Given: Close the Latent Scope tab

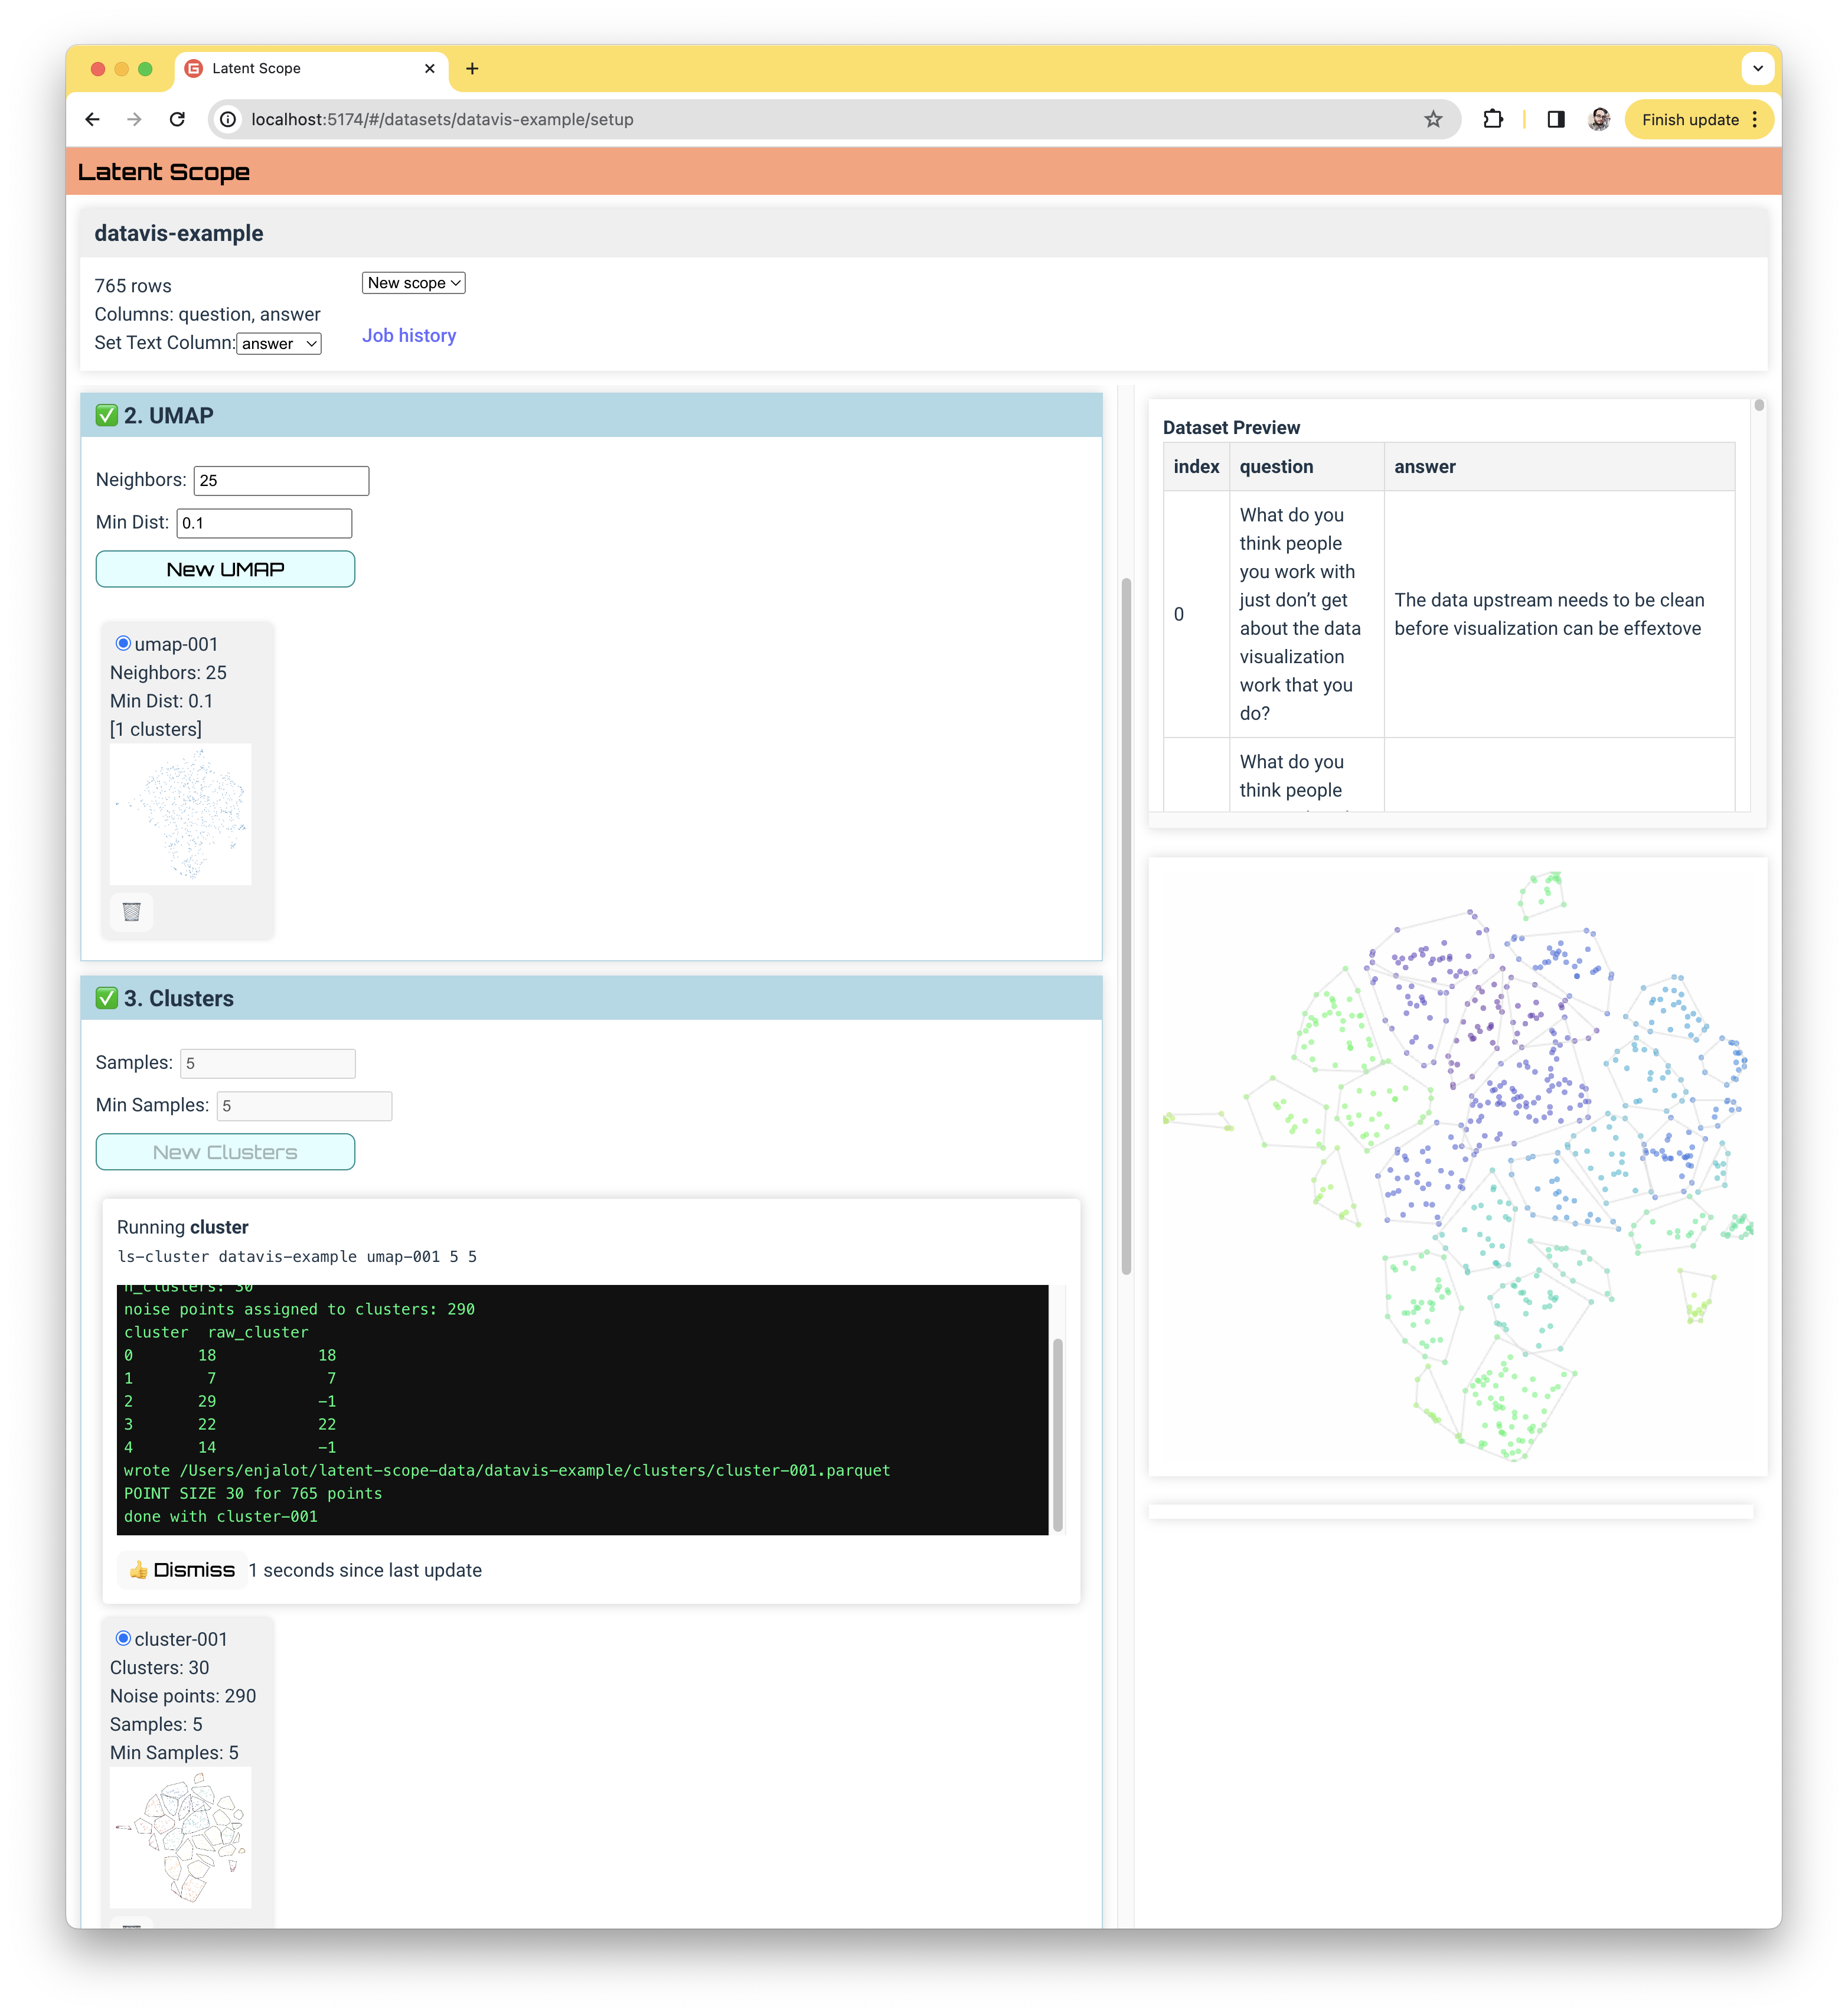Looking at the screenshot, I should 430,68.
